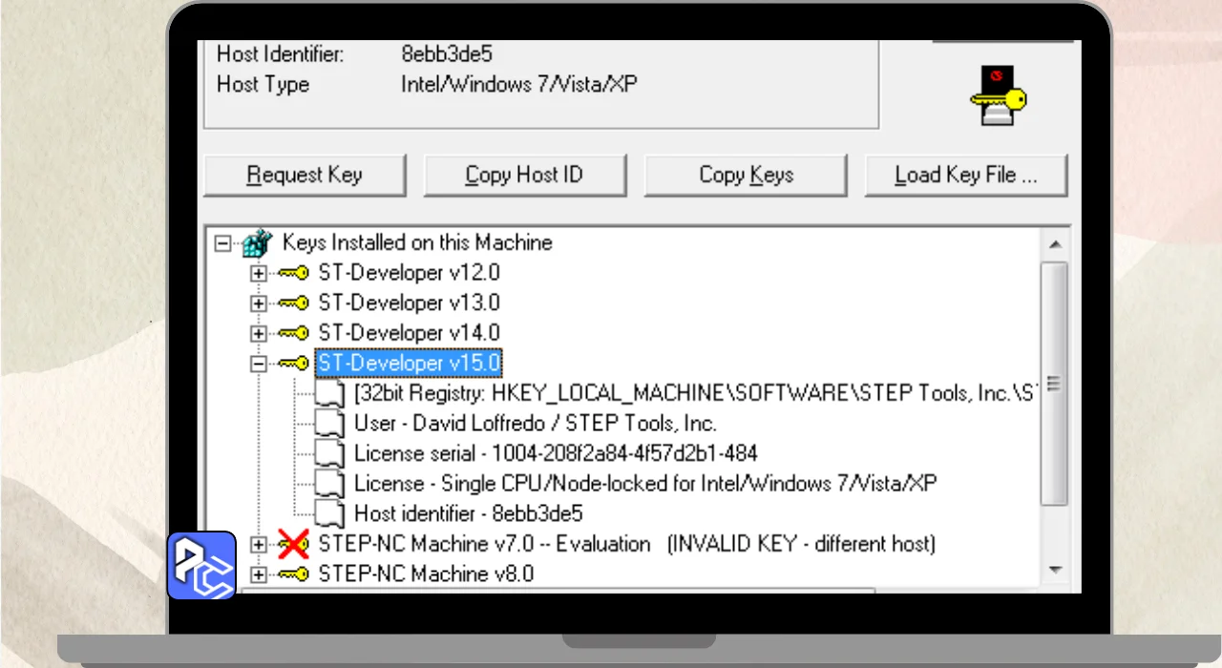Image resolution: width=1222 pixels, height=668 pixels.
Task: Click the Keys Installed on this Machine root icon
Action: tap(256, 243)
